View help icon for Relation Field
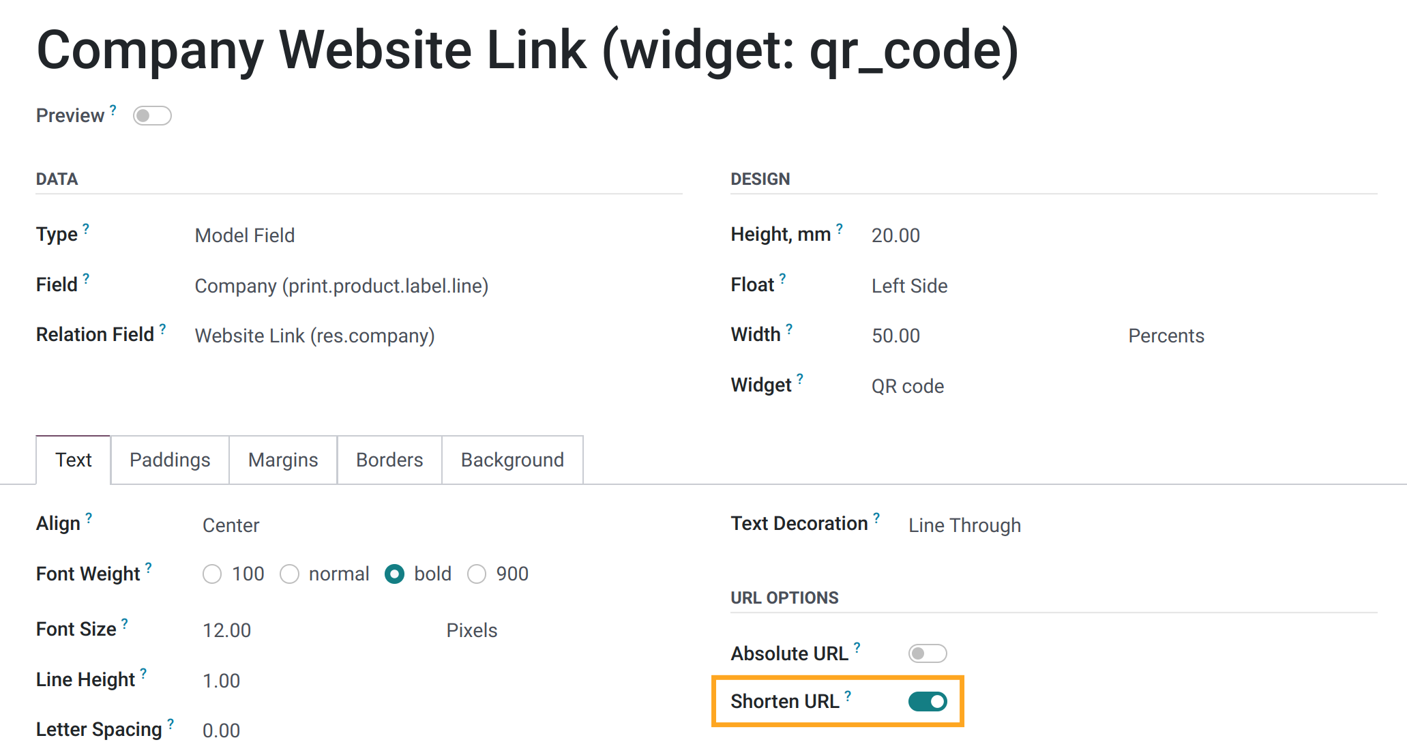This screenshot has height=753, width=1407. click(x=164, y=327)
